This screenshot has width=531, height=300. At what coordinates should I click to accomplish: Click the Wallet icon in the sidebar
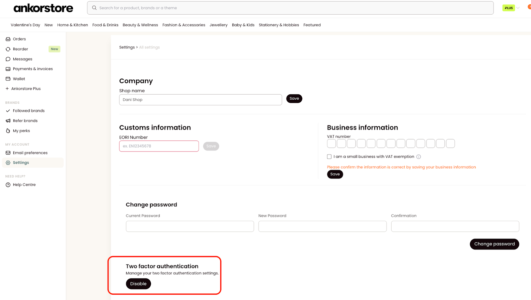8,79
